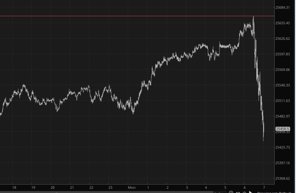296x193 pixels.
Task: Click the 7 label on time axis
Action: pos(263,187)
